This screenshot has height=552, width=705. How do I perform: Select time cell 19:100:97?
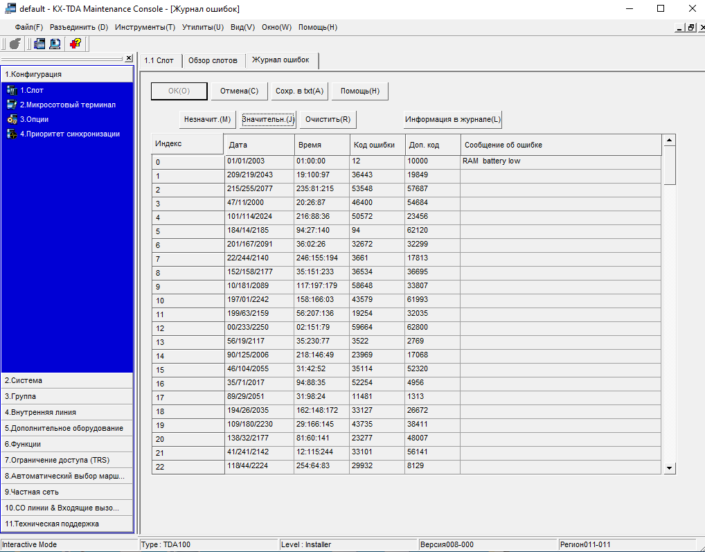click(x=321, y=175)
